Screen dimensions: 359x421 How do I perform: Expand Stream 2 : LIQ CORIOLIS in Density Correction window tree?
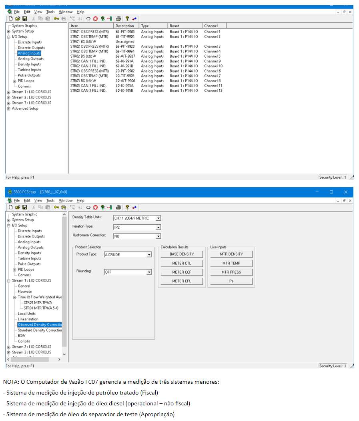(8, 347)
